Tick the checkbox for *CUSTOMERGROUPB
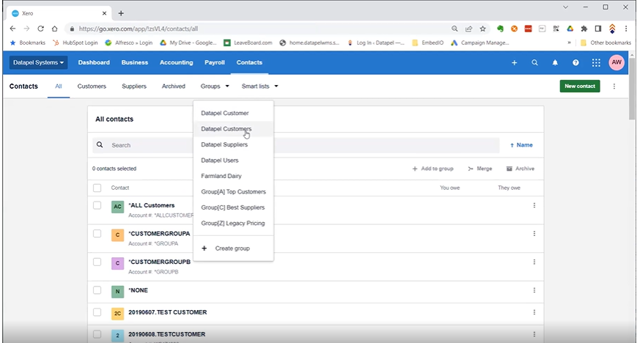This screenshot has height=343, width=637. tap(97, 262)
